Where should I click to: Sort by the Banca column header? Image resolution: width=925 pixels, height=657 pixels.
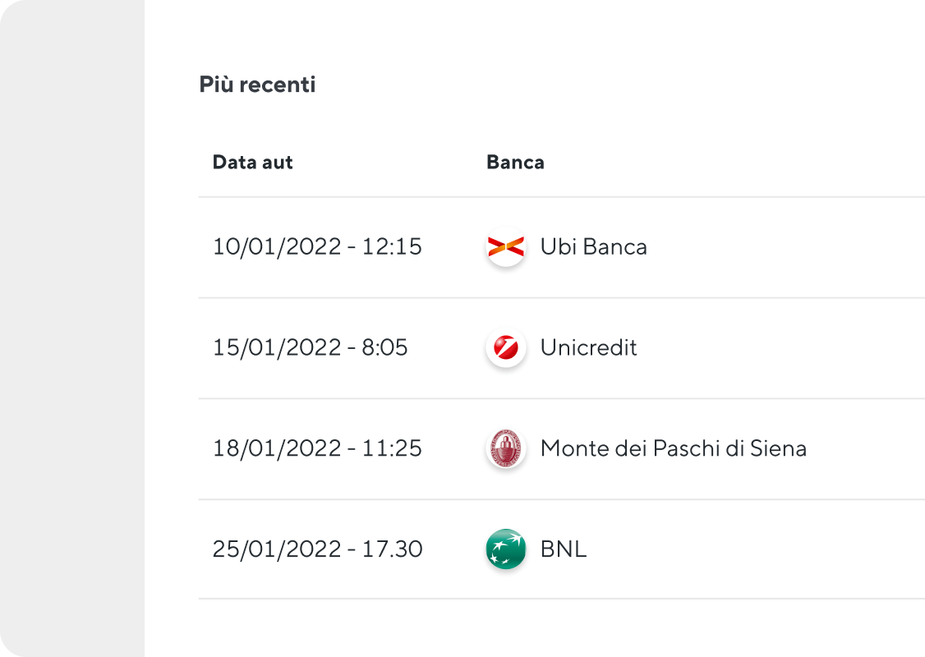click(515, 162)
